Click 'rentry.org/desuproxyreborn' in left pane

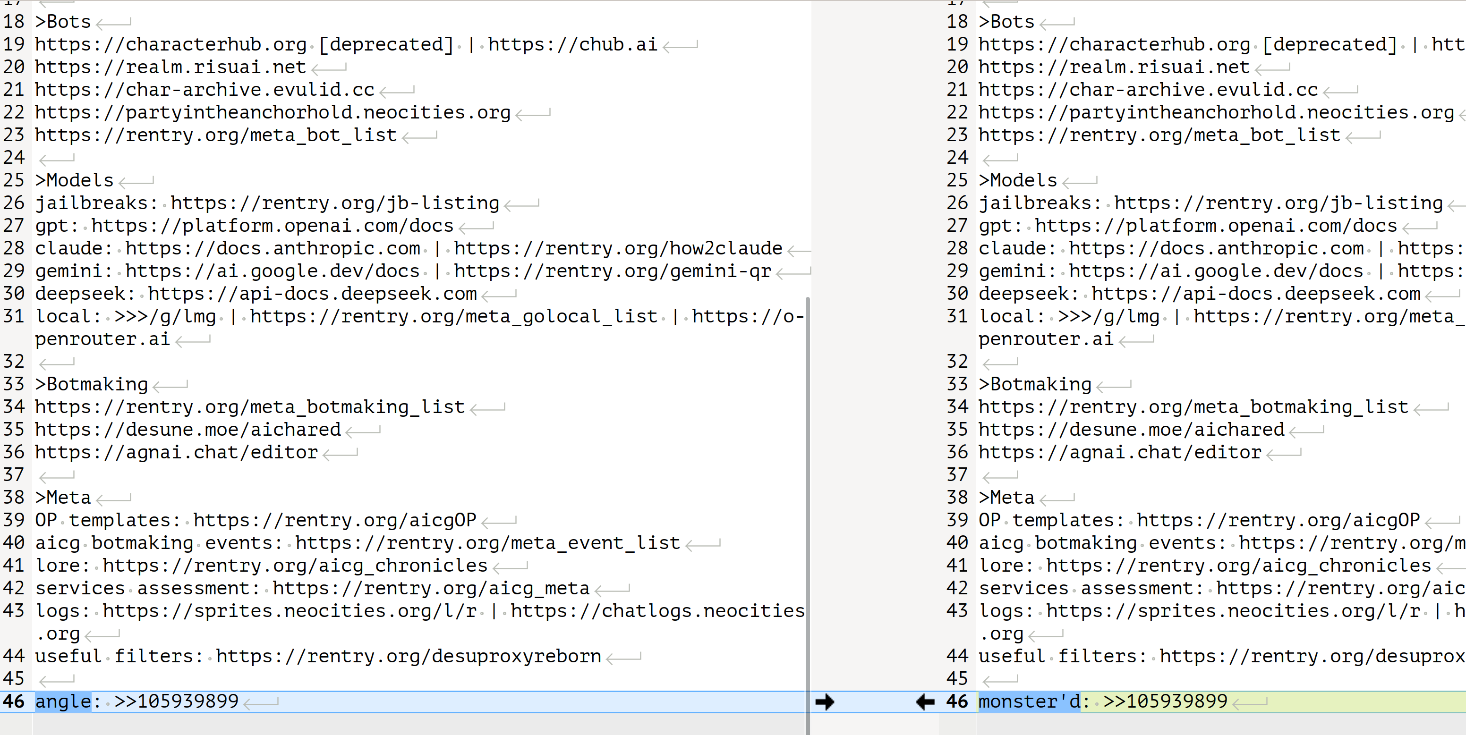454,657
